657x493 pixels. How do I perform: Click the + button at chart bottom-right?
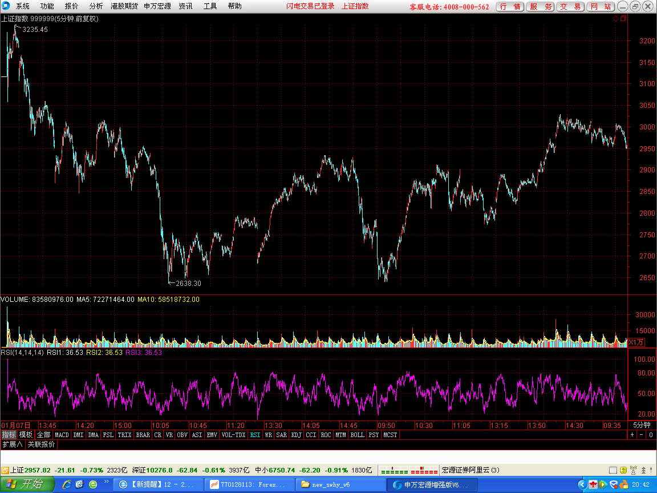pos(632,435)
